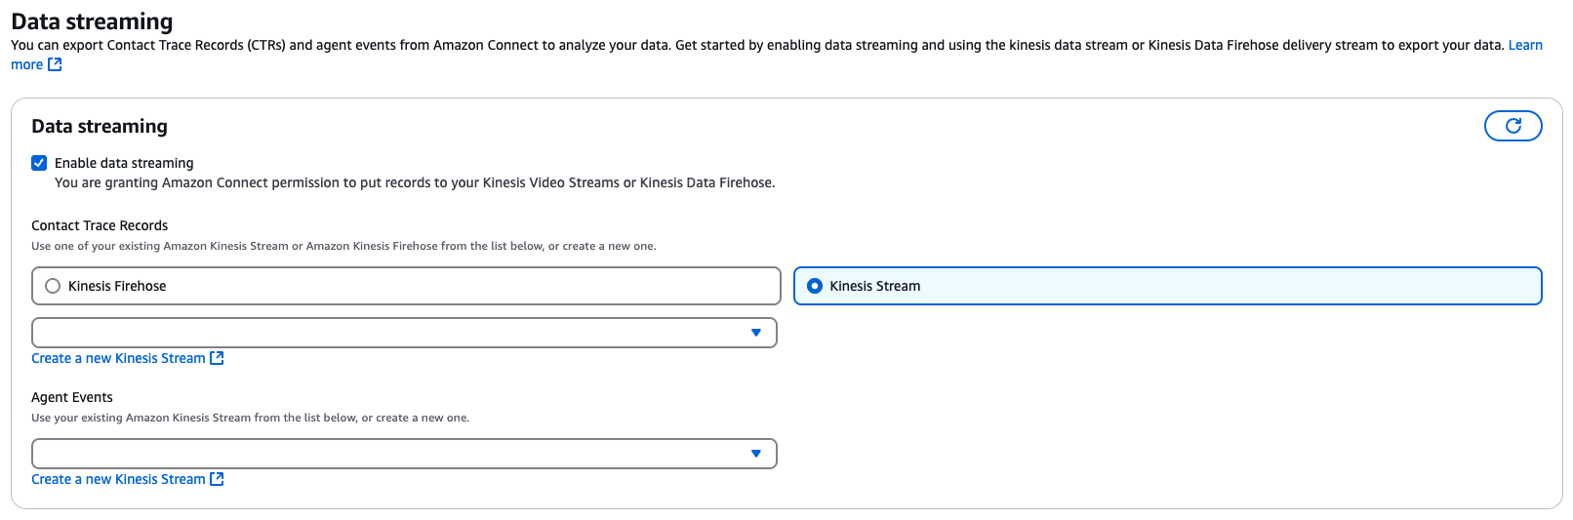Click empty area of Kinesis Firehose tile

(468, 286)
